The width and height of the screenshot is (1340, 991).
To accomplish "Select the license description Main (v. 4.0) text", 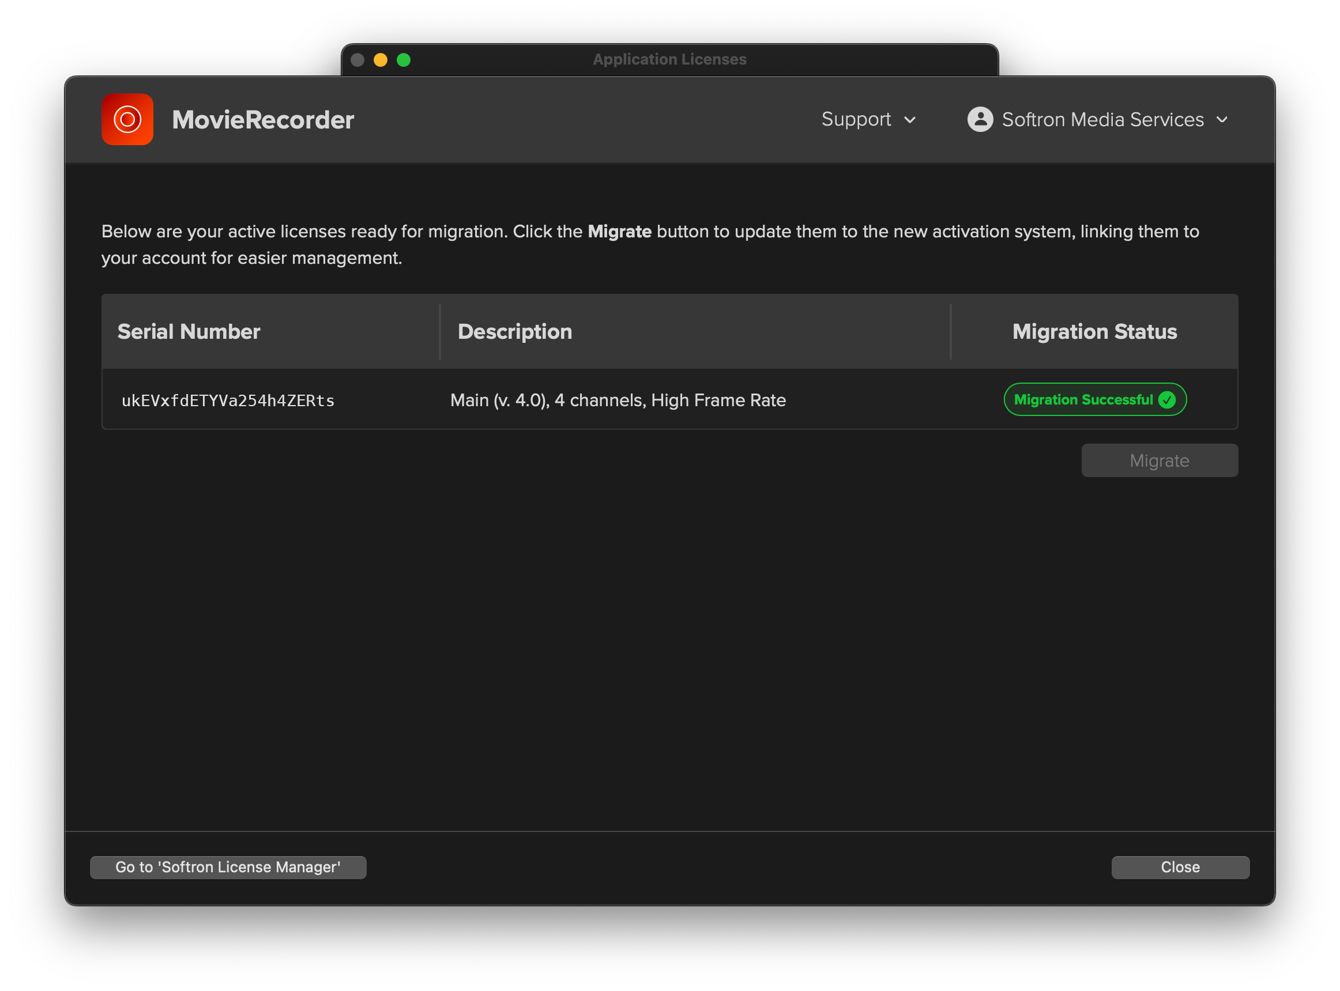I will (x=618, y=400).
